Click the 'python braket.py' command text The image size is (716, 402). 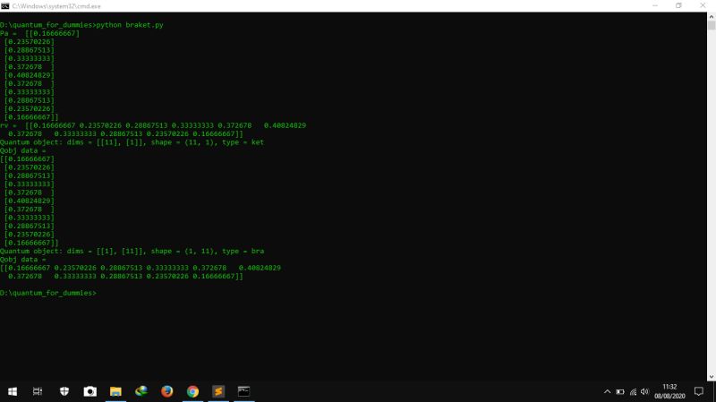130,25
